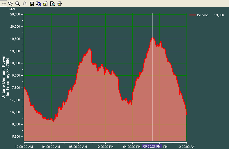Click the MW unit label
Screen dimensions: 229x149
click(12, 9)
